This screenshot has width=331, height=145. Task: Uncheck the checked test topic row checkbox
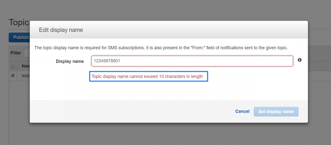(x=13, y=76)
